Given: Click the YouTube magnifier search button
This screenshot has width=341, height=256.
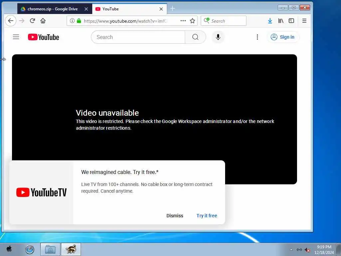Looking at the screenshot, I should pos(195,37).
